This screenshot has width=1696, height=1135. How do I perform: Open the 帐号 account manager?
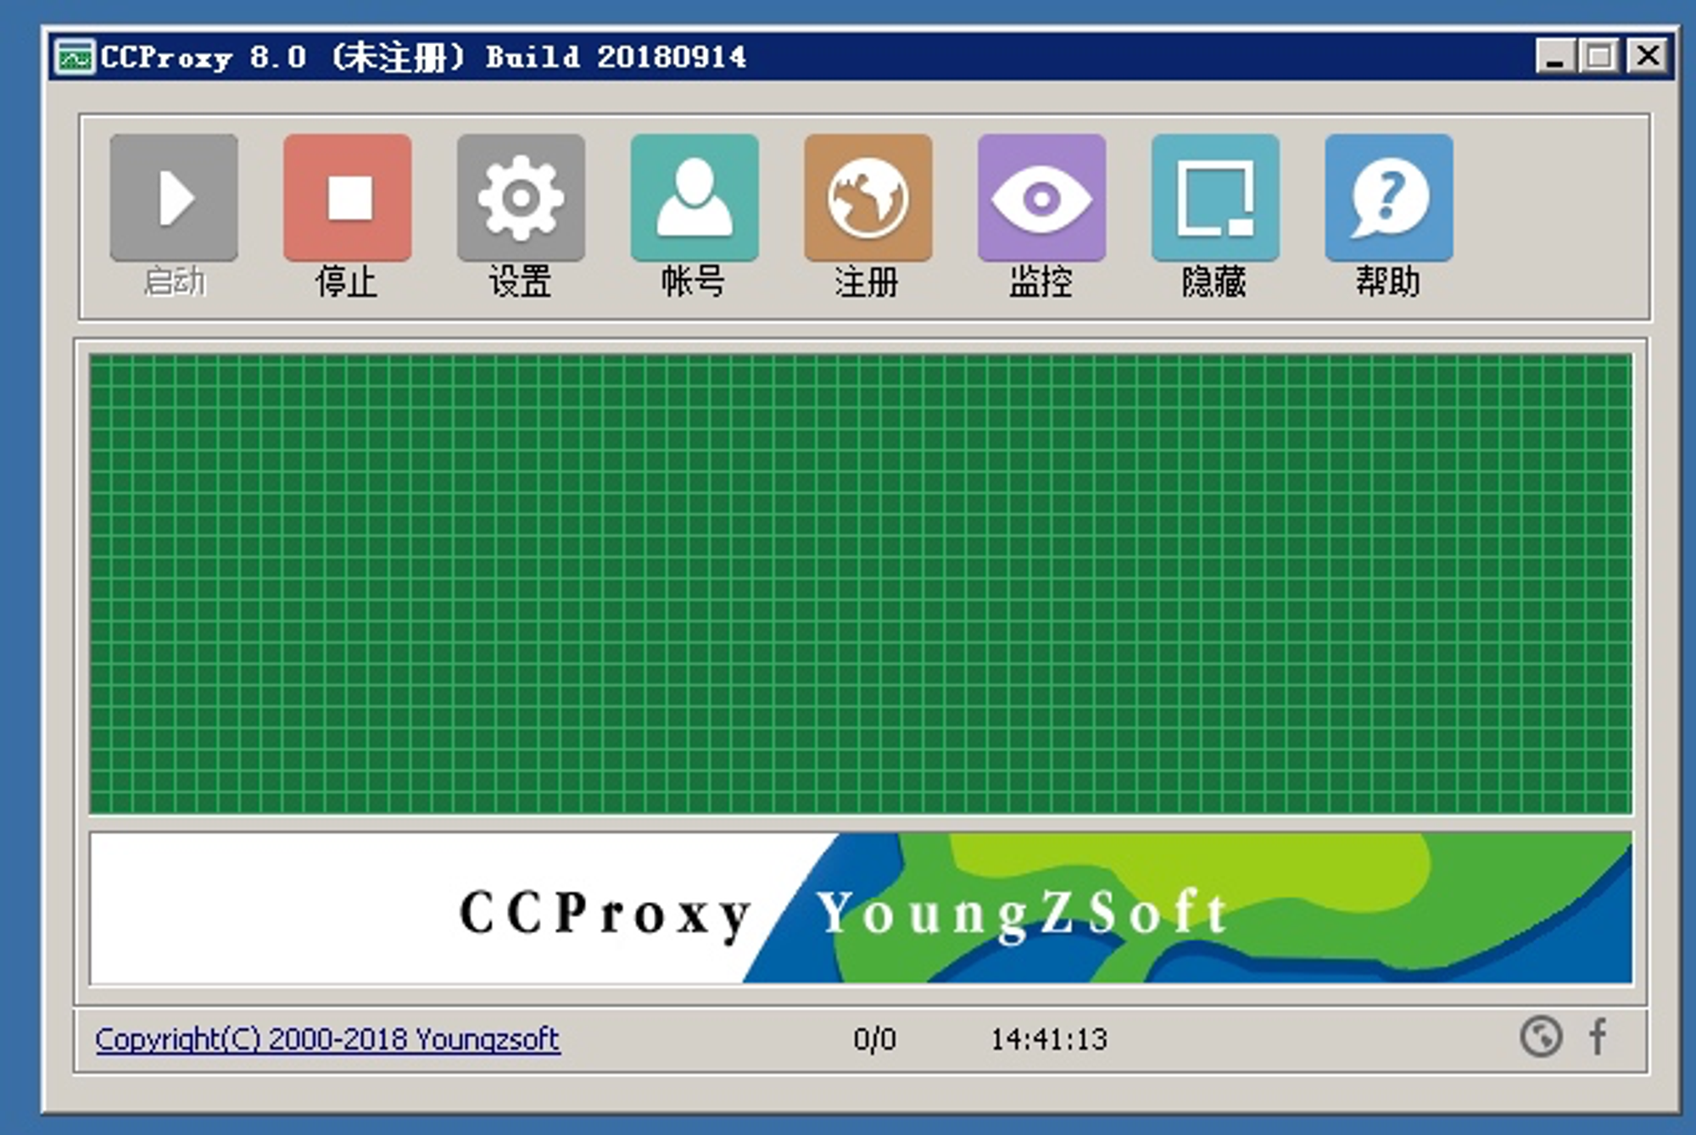click(x=695, y=198)
